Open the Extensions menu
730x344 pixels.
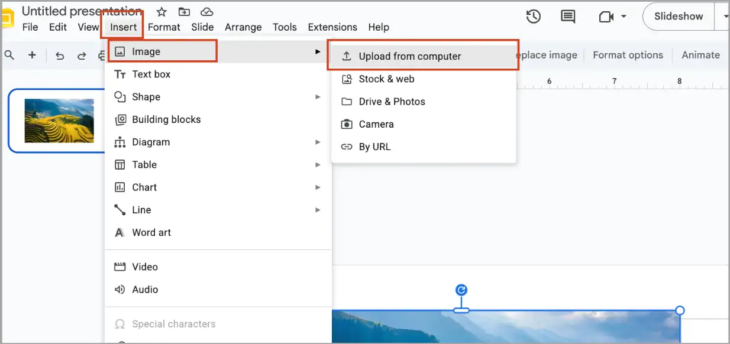pyautogui.click(x=332, y=27)
